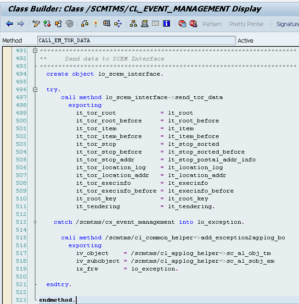Click the forward navigation arrow
This screenshot has width=299, height=304.
(21, 24)
